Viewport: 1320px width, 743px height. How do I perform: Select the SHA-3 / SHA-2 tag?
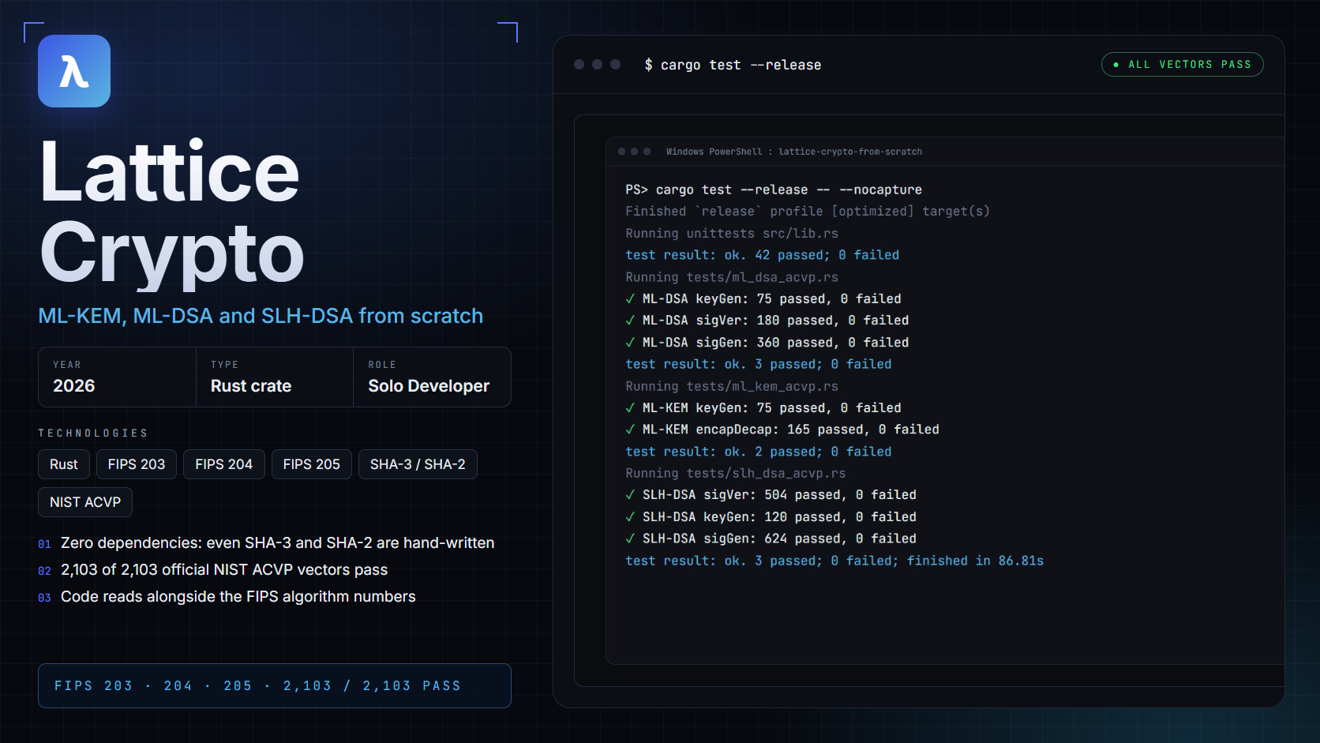point(418,464)
